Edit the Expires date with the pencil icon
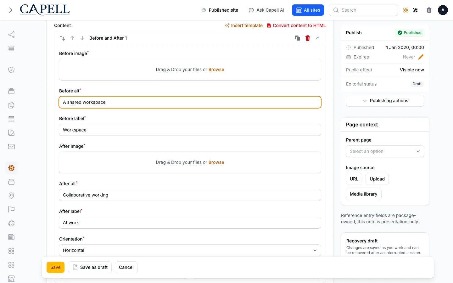Screen dimensions: 453x283 click(421, 57)
